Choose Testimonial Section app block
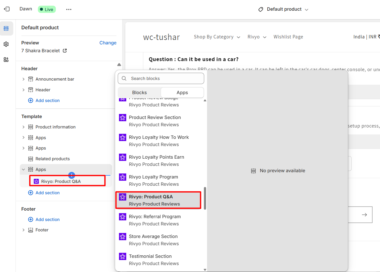The image size is (380, 272). pyautogui.click(x=158, y=260)
